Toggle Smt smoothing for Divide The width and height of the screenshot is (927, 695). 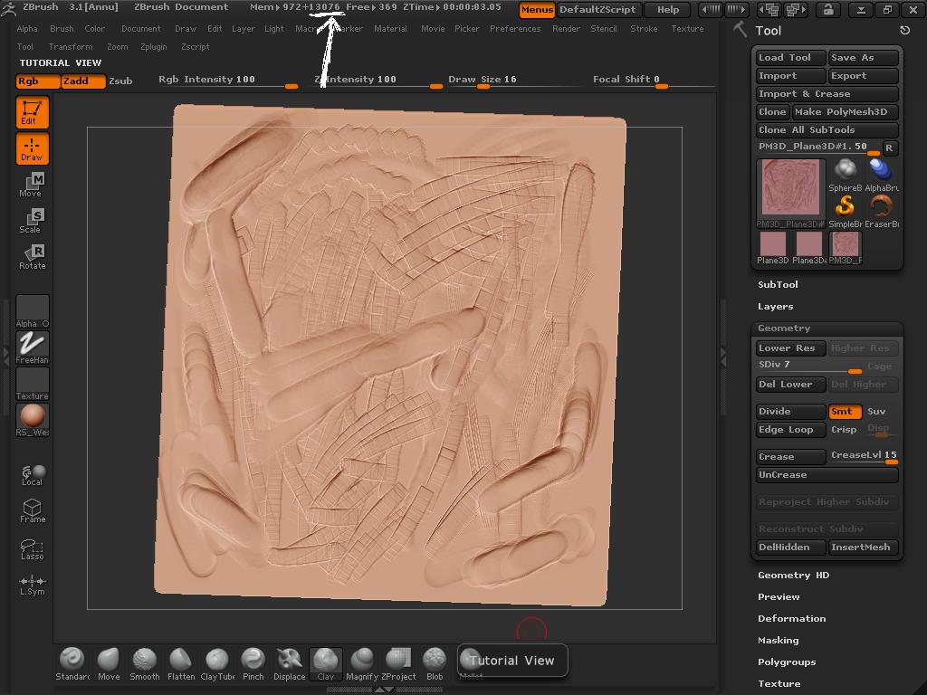pos(844,411)
